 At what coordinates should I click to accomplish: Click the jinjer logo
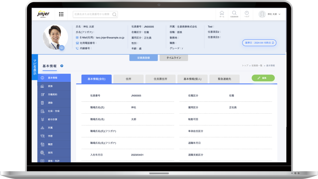(x=43, y=14)
